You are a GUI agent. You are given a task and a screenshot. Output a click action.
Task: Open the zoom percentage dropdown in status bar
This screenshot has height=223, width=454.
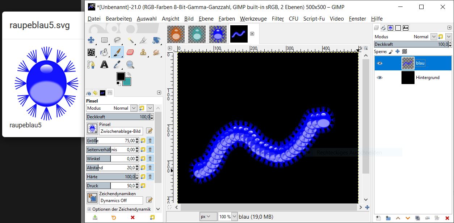(234, 217)
